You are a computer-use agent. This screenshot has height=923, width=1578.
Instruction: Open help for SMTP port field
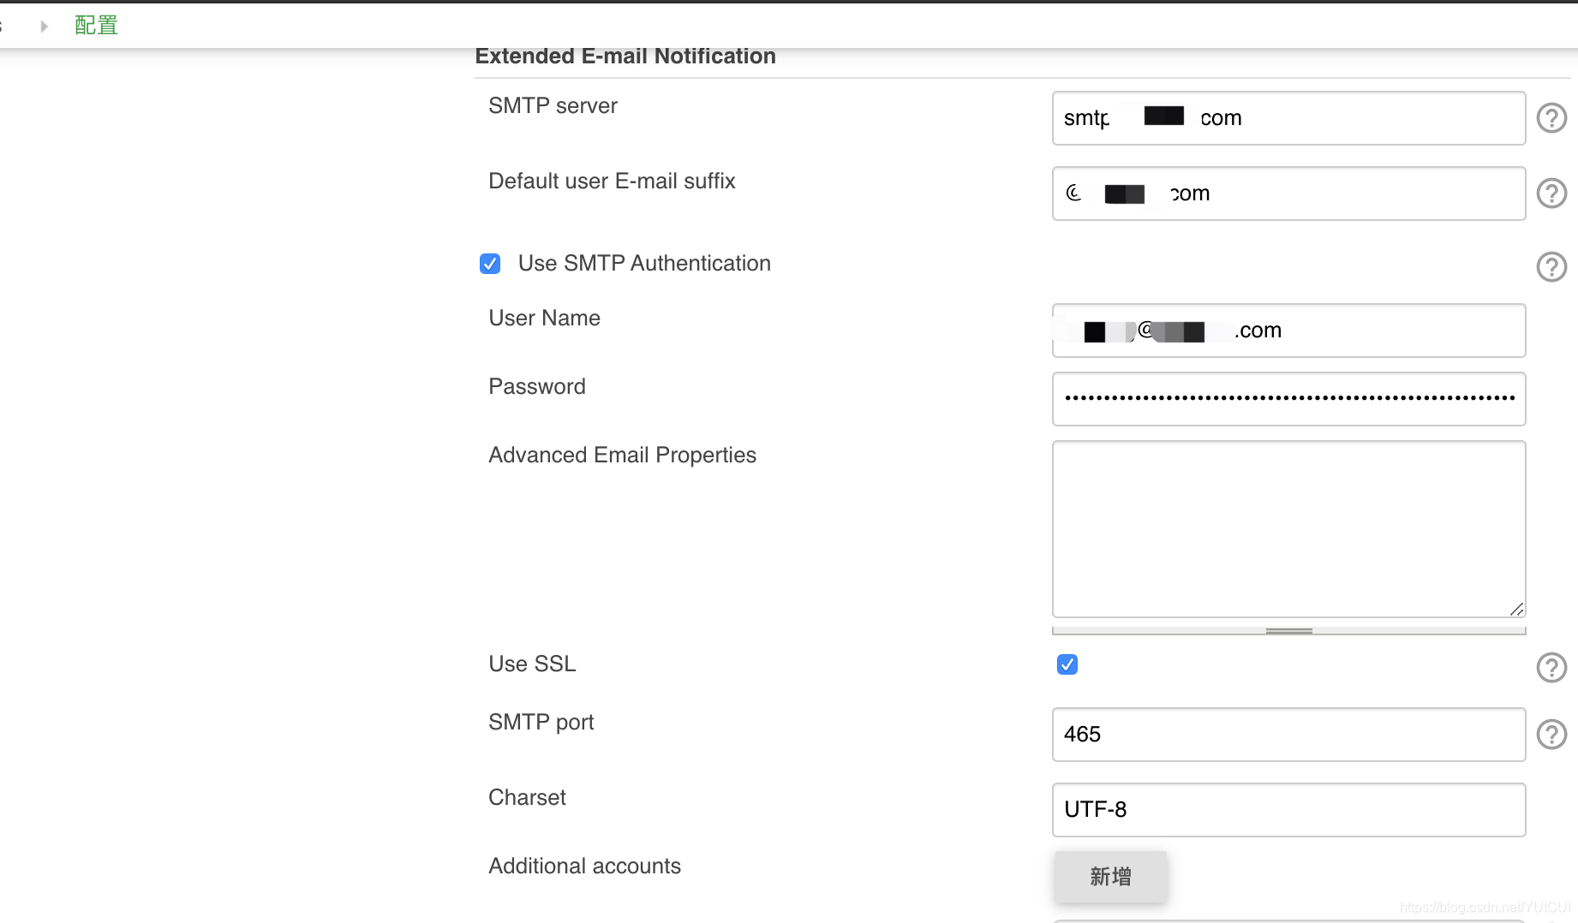(x=1551, y=735)
